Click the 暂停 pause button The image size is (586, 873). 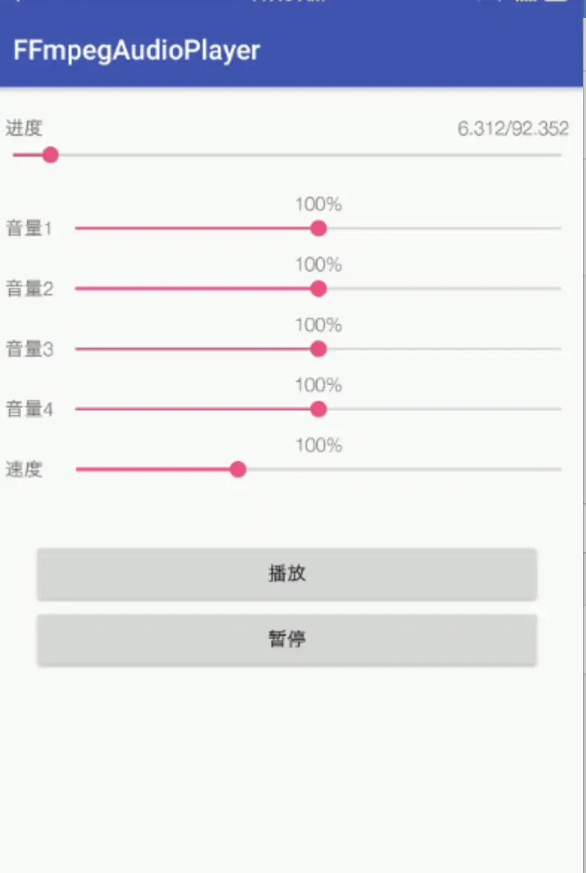[287, 639]
